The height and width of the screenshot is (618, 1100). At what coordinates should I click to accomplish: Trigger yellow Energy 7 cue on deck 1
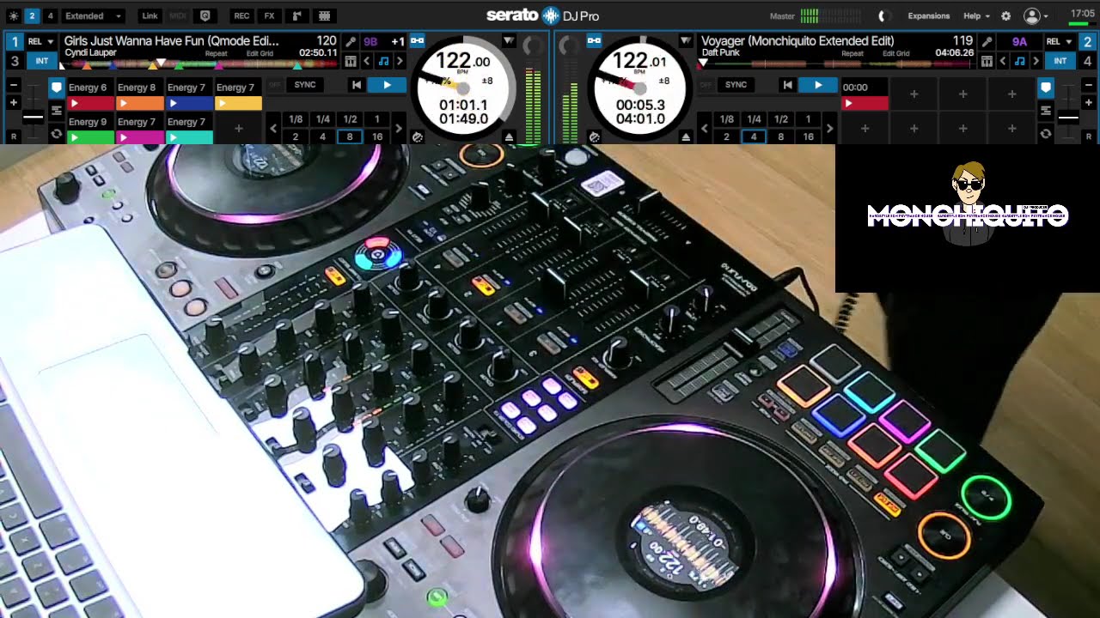click(x=238, y=103)
